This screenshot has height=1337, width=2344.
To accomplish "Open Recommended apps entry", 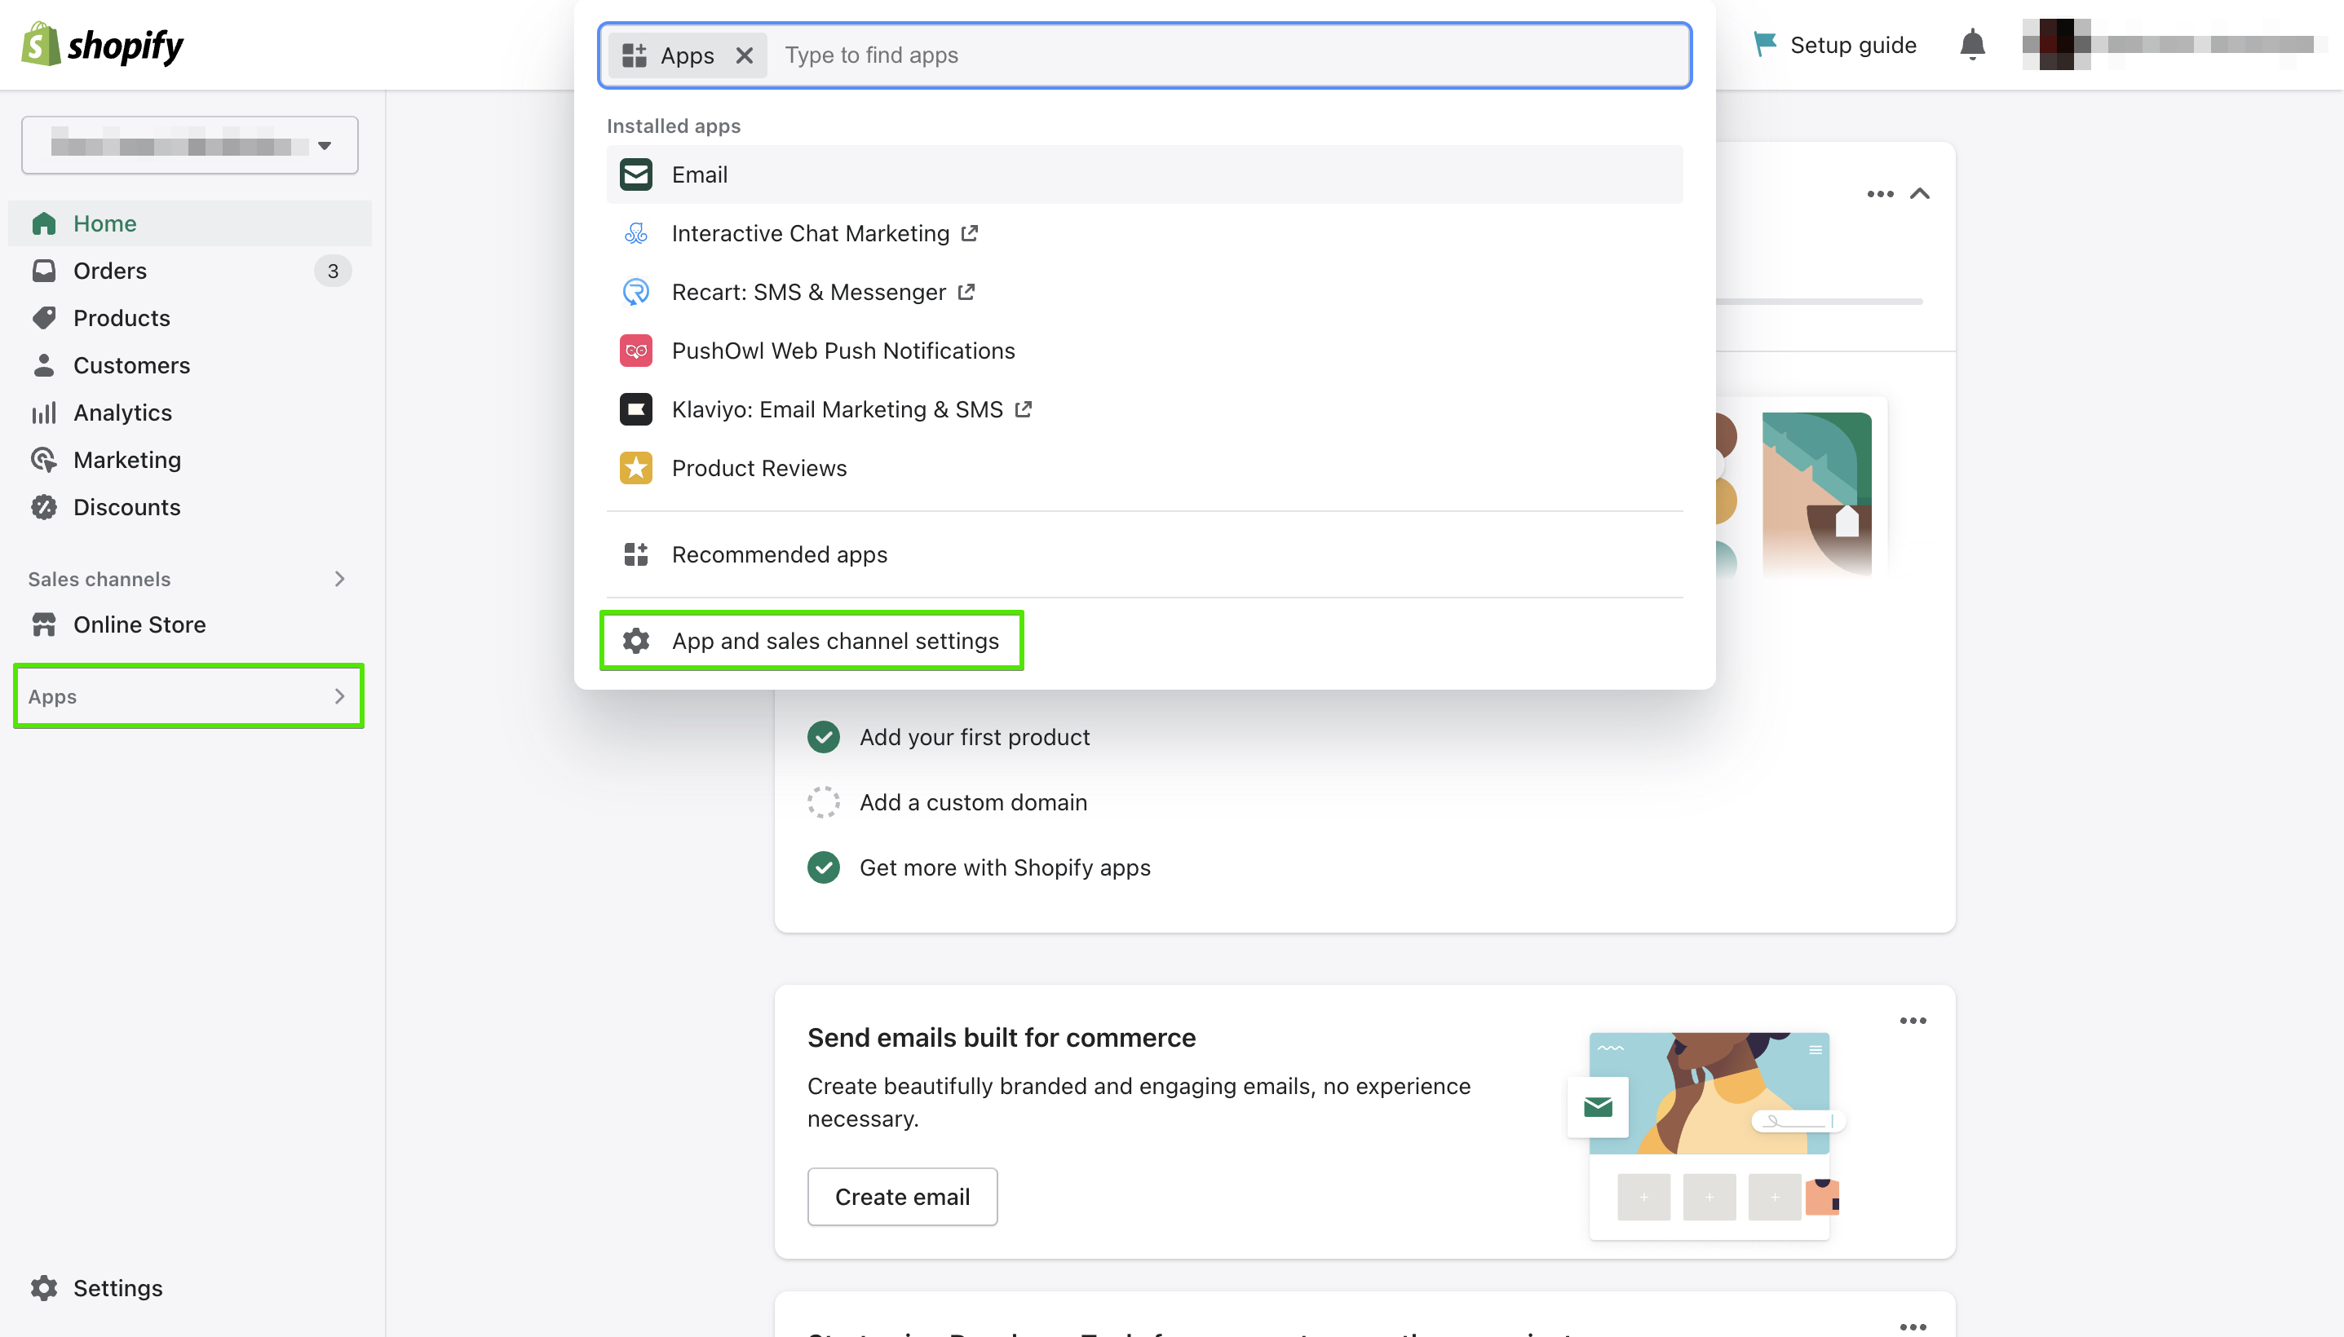I will pyautogui.click(x=1144, y=554).
